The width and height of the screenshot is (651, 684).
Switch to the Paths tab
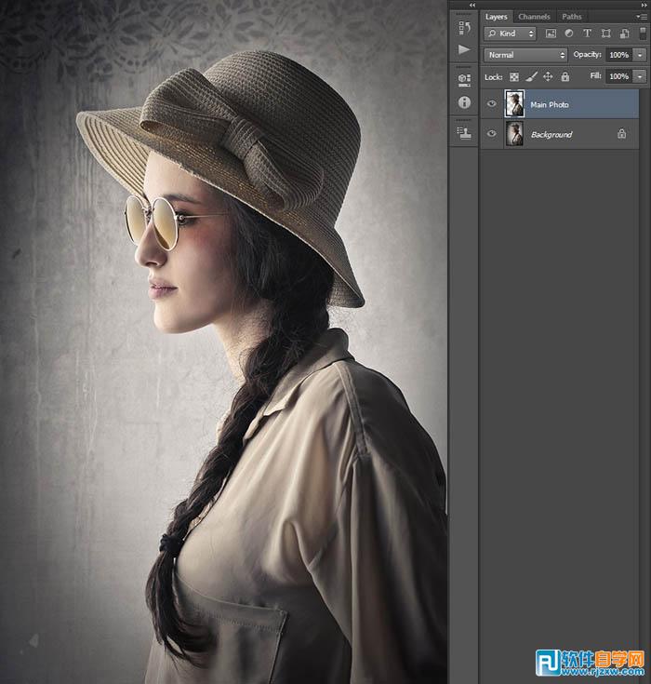(x=572, y=16)
